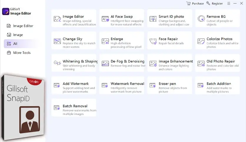The height and width of the screenshot is (142, 246).
Task: Click the Smart ID photo icon
Action: click(x=153, y=19)
